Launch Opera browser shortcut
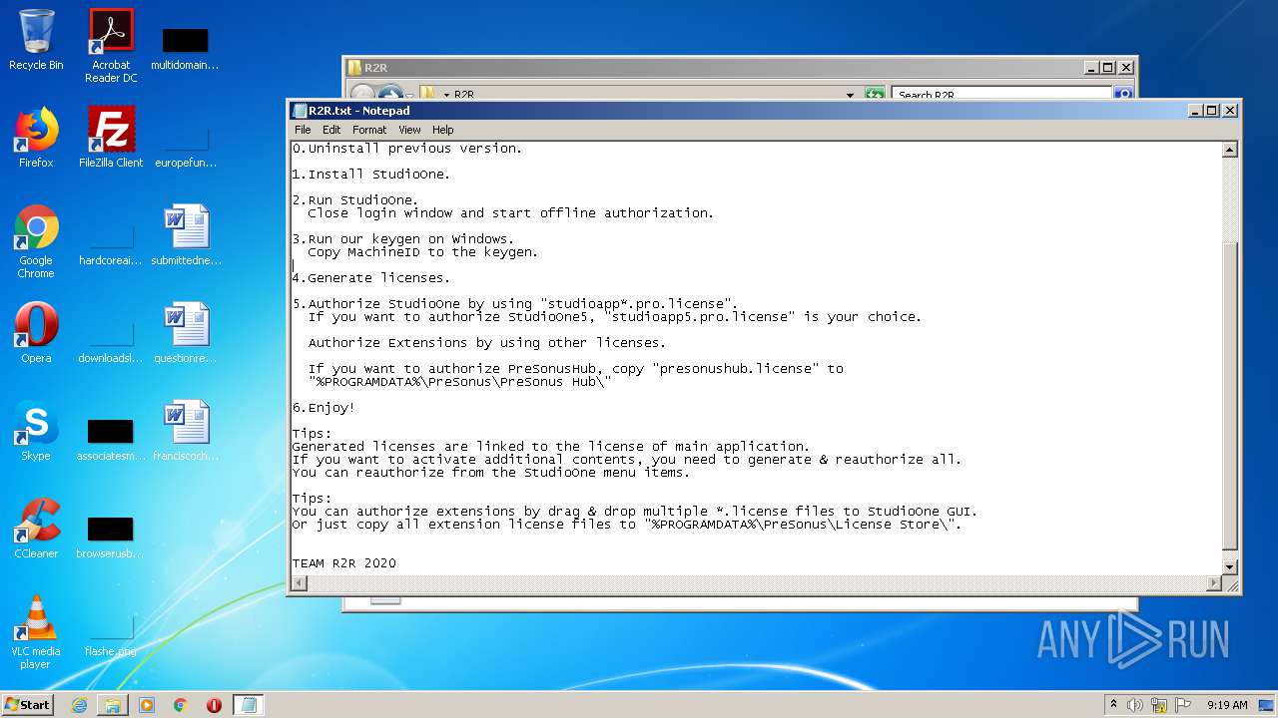The image size is (1278, 718). (x=36, y=333)
